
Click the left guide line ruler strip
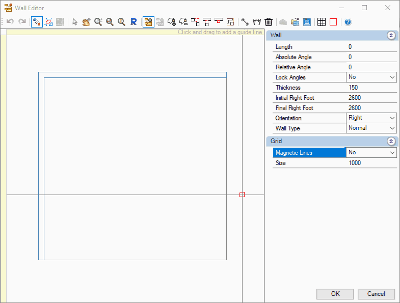click(4, 169)
